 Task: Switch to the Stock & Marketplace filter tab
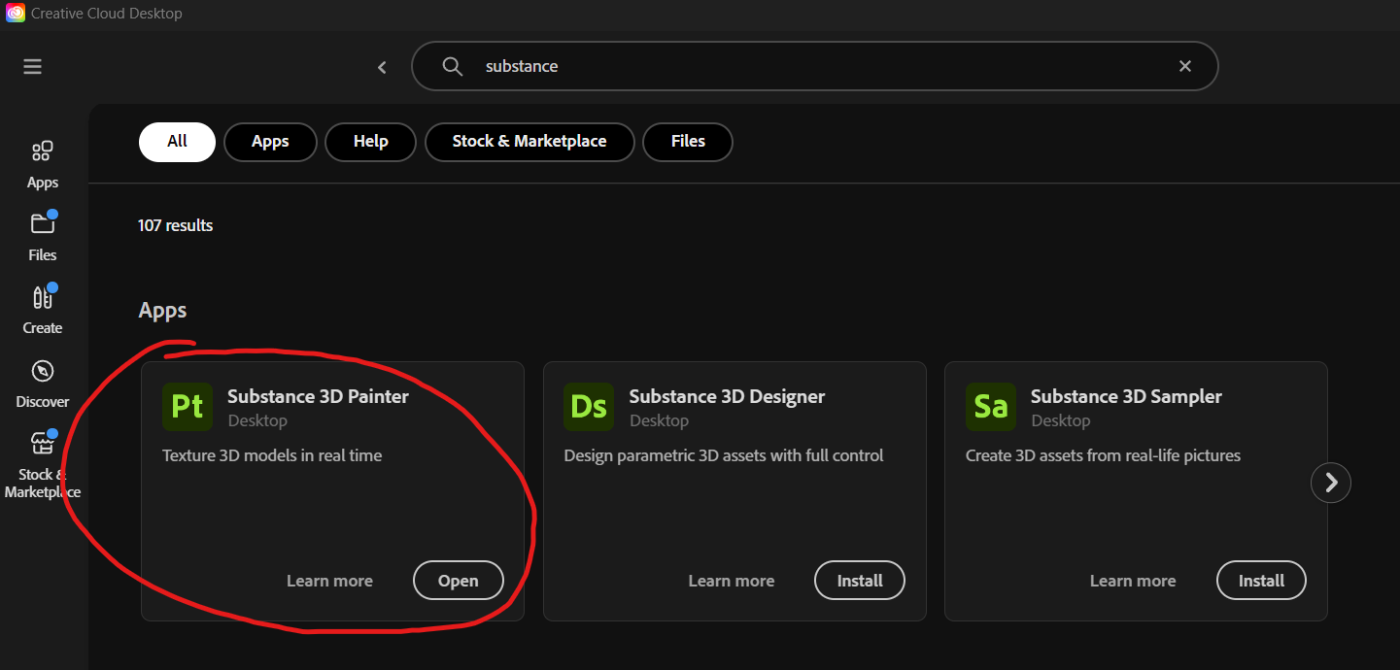(529, 142)
